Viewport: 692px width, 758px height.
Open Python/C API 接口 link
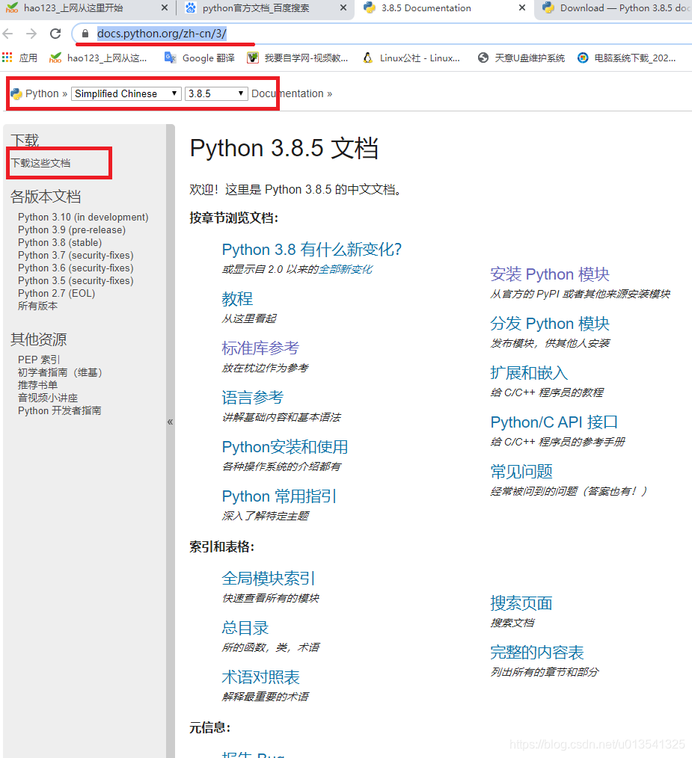coord(554,422)
